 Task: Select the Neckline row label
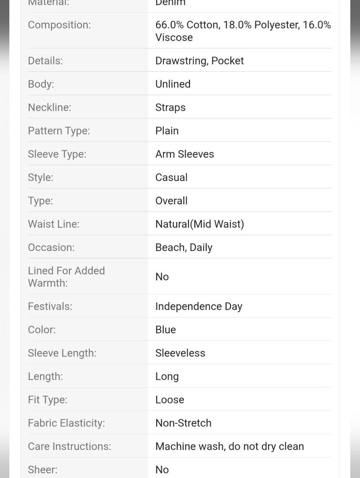pos(50,107)
